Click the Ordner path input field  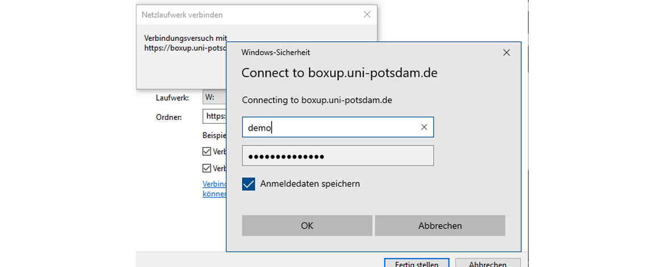(215, 116)
